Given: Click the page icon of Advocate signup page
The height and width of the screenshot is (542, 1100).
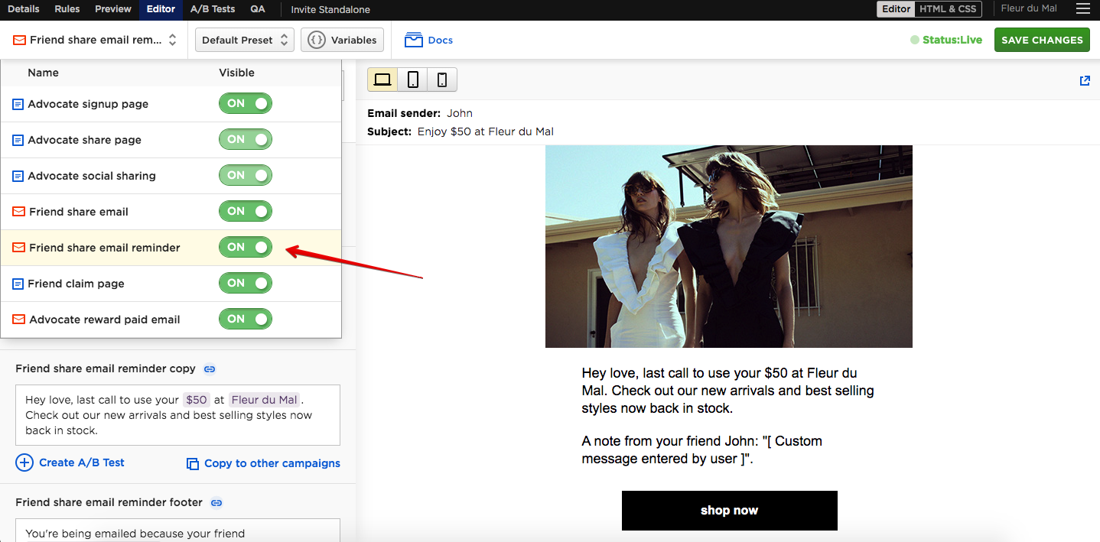Looking at the screenshot, I should pyautogui.click(x=18, y=104).
